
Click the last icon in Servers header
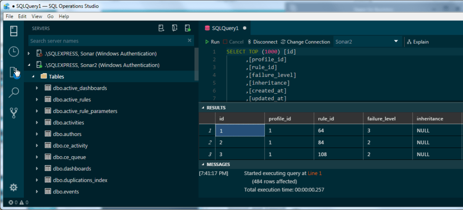coord(187,28)
